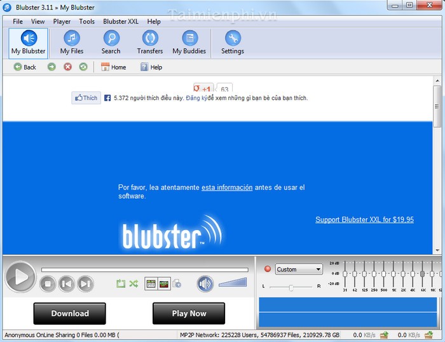Adjust the 9K equalizer band
This screenshot has width=445, height=342.
(432, 274)
